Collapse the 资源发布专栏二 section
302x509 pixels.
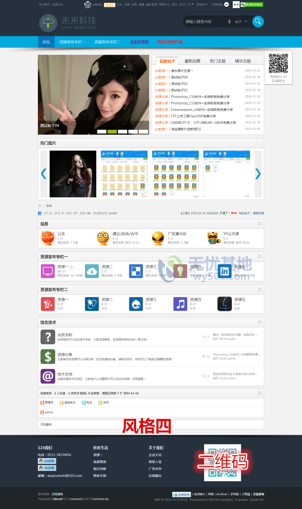[x=260, y=289]
